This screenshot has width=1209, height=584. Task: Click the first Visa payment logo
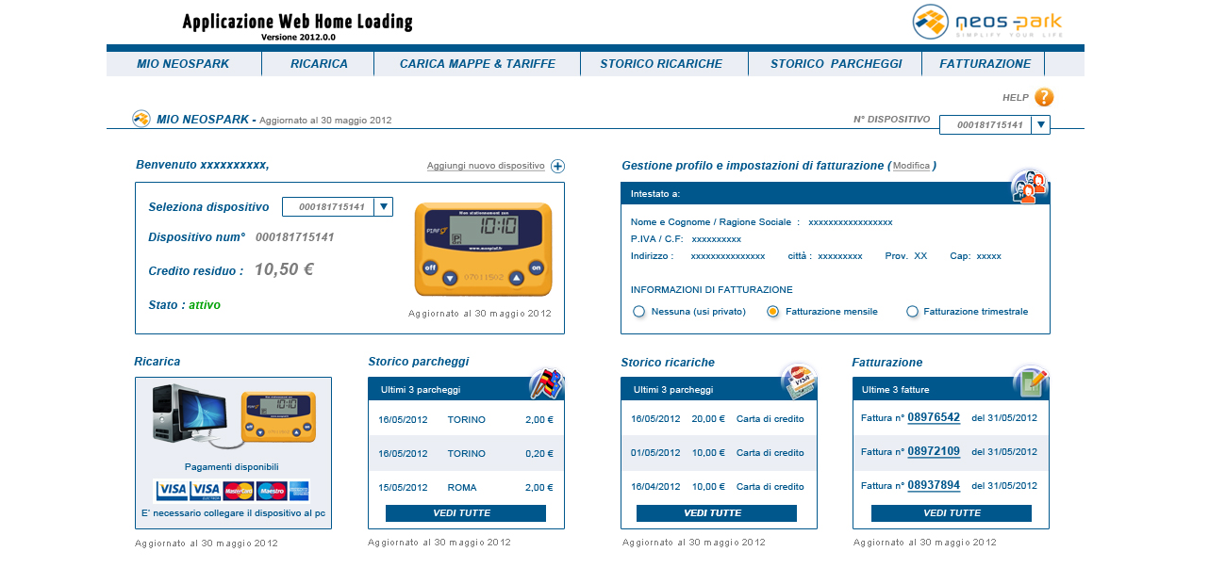coord(172,491)
